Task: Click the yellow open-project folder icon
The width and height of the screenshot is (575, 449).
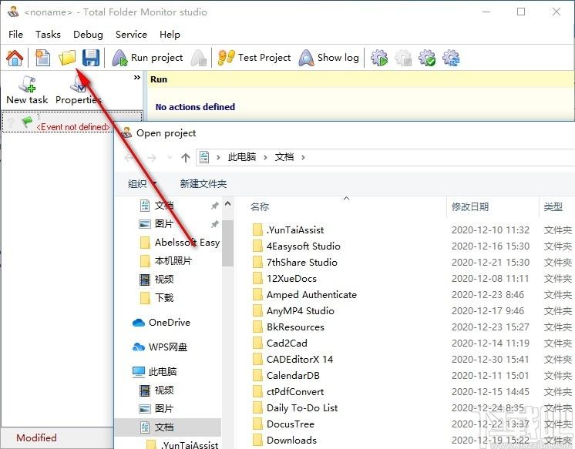Action: click(x=67, y=58)
